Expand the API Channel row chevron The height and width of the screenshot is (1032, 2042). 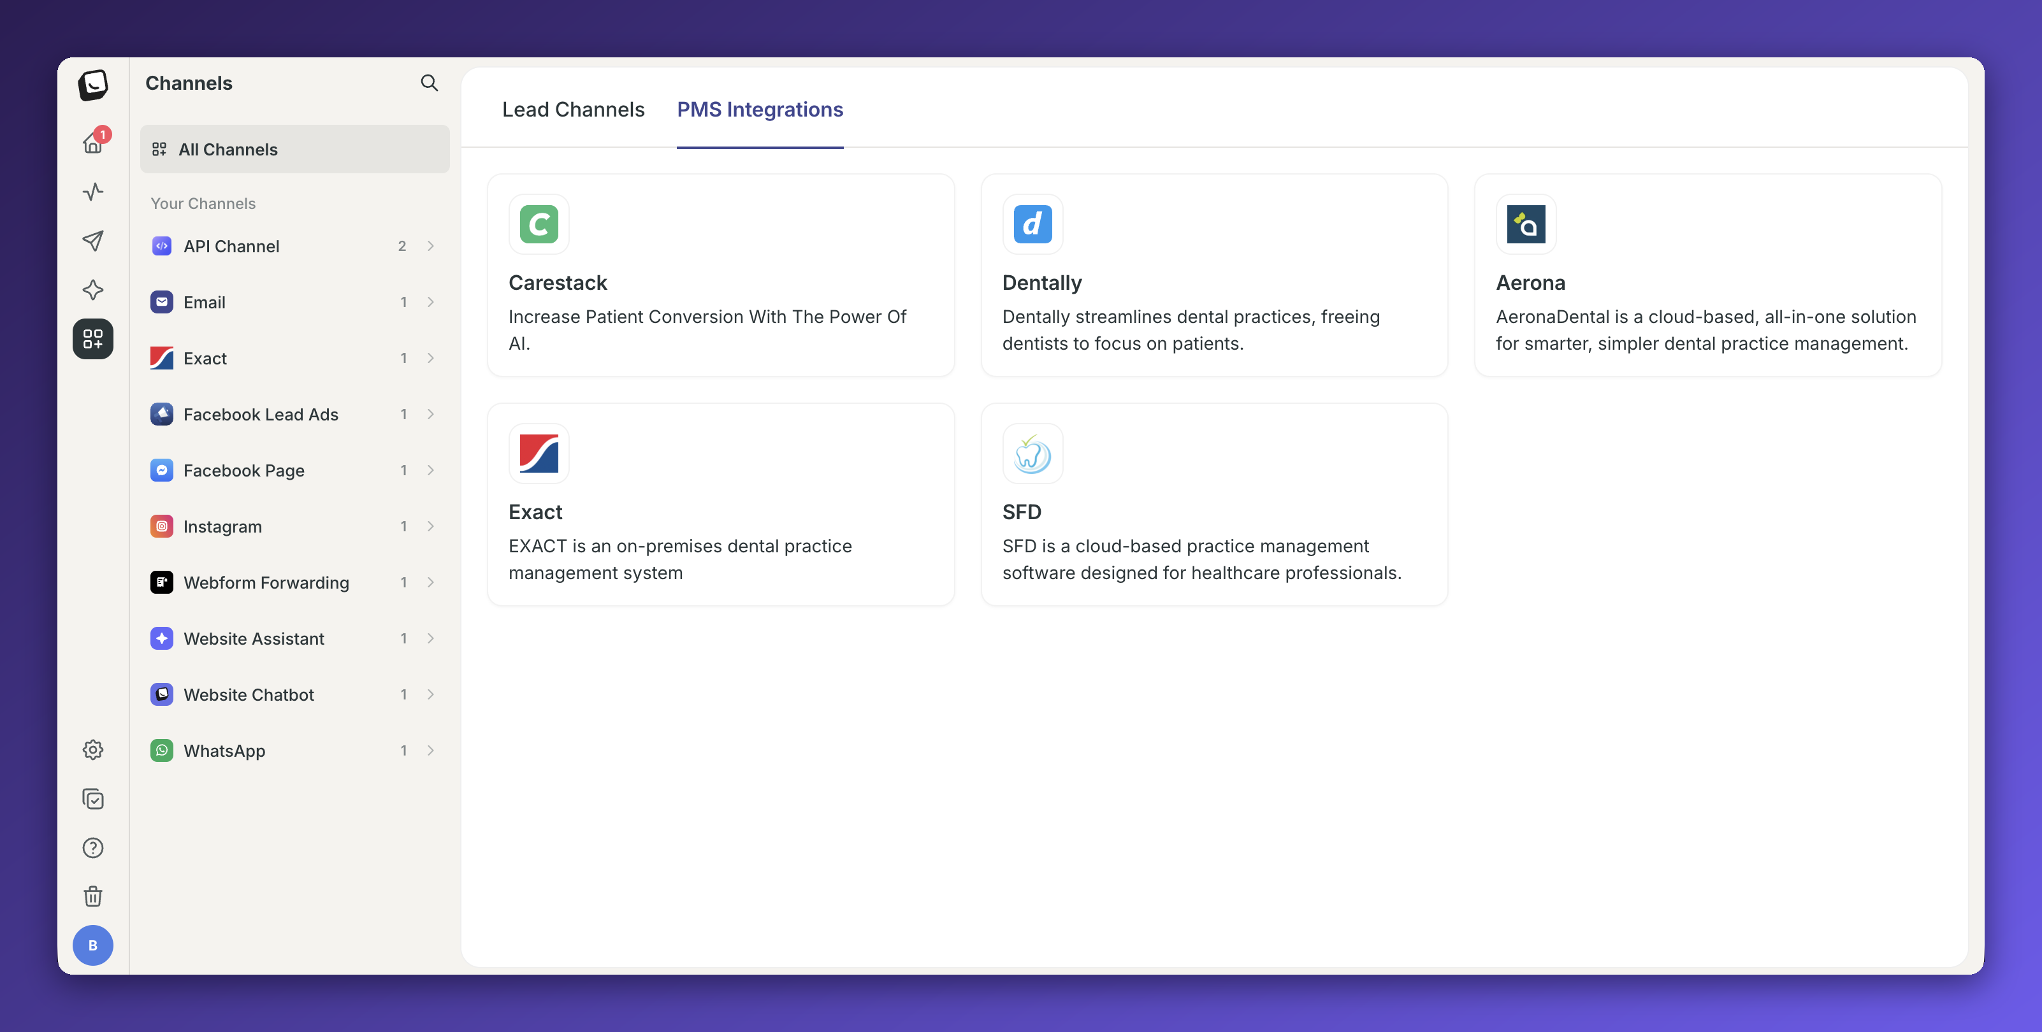pyautogui.click(x=430, y=247)
